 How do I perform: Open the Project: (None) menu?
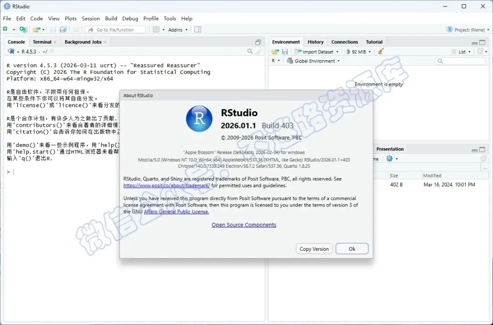468,30
